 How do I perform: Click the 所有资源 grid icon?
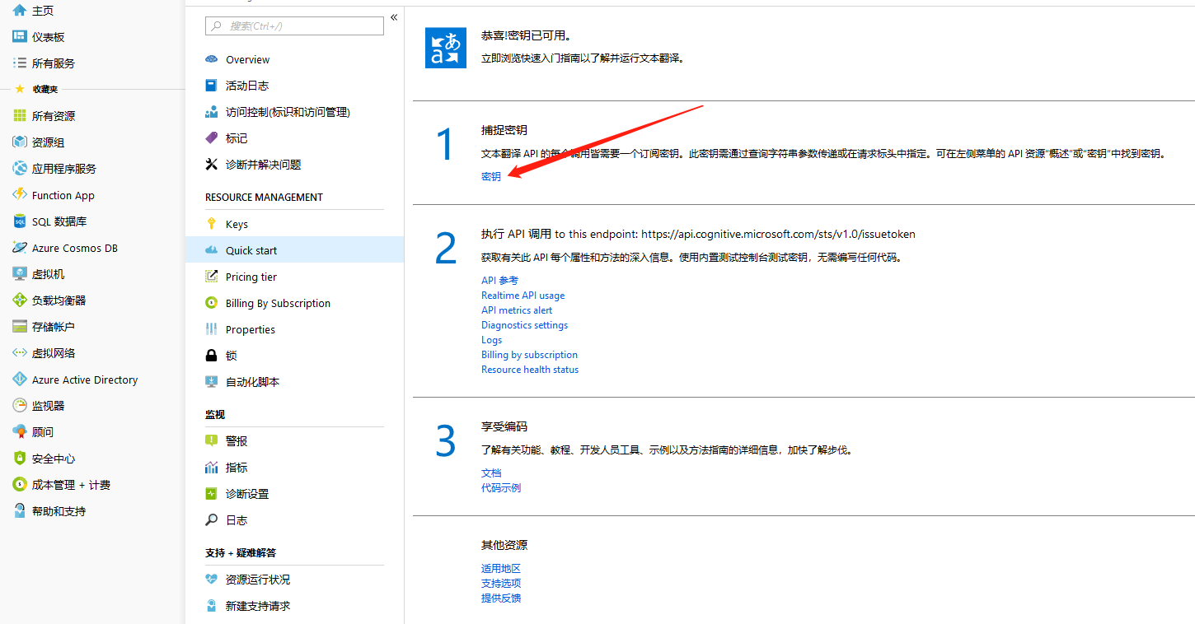pyautogui.click(x=20, y=116)
